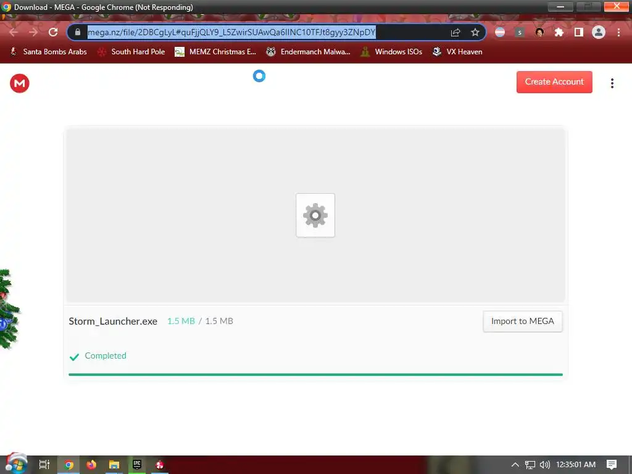Open the volume speaker tray icon
This screenshot has width=632, height=474.
[544, 465]
